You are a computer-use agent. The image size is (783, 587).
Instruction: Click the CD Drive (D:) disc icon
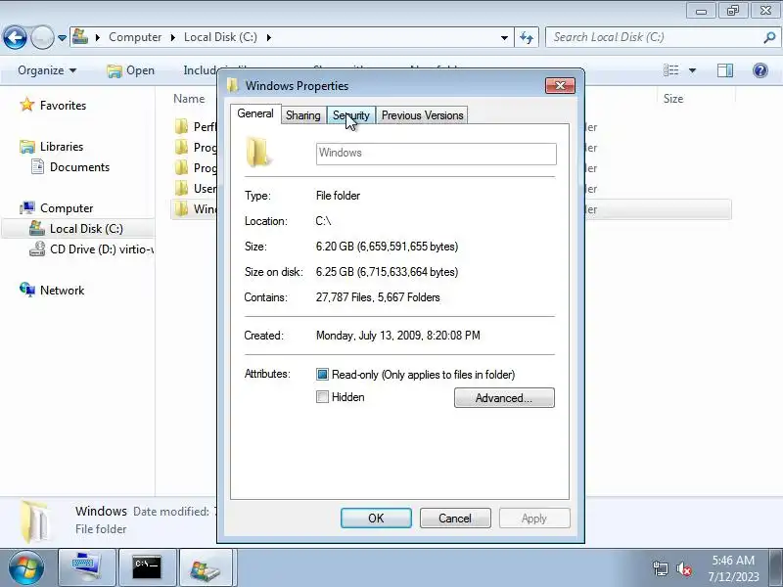[37, 248]
